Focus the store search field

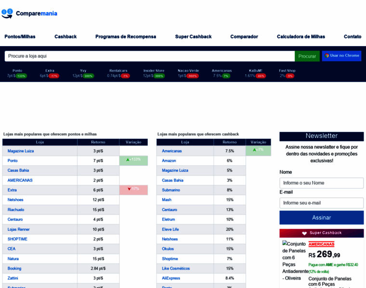click(x=149, y=56)
